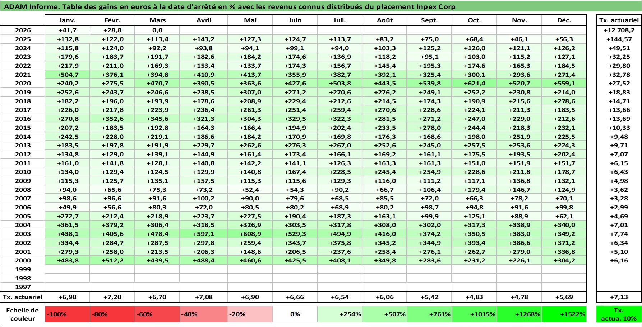Select the 2007 July value +68,5
The width and height of the screenshot is (642, 327).
(340, 198)
